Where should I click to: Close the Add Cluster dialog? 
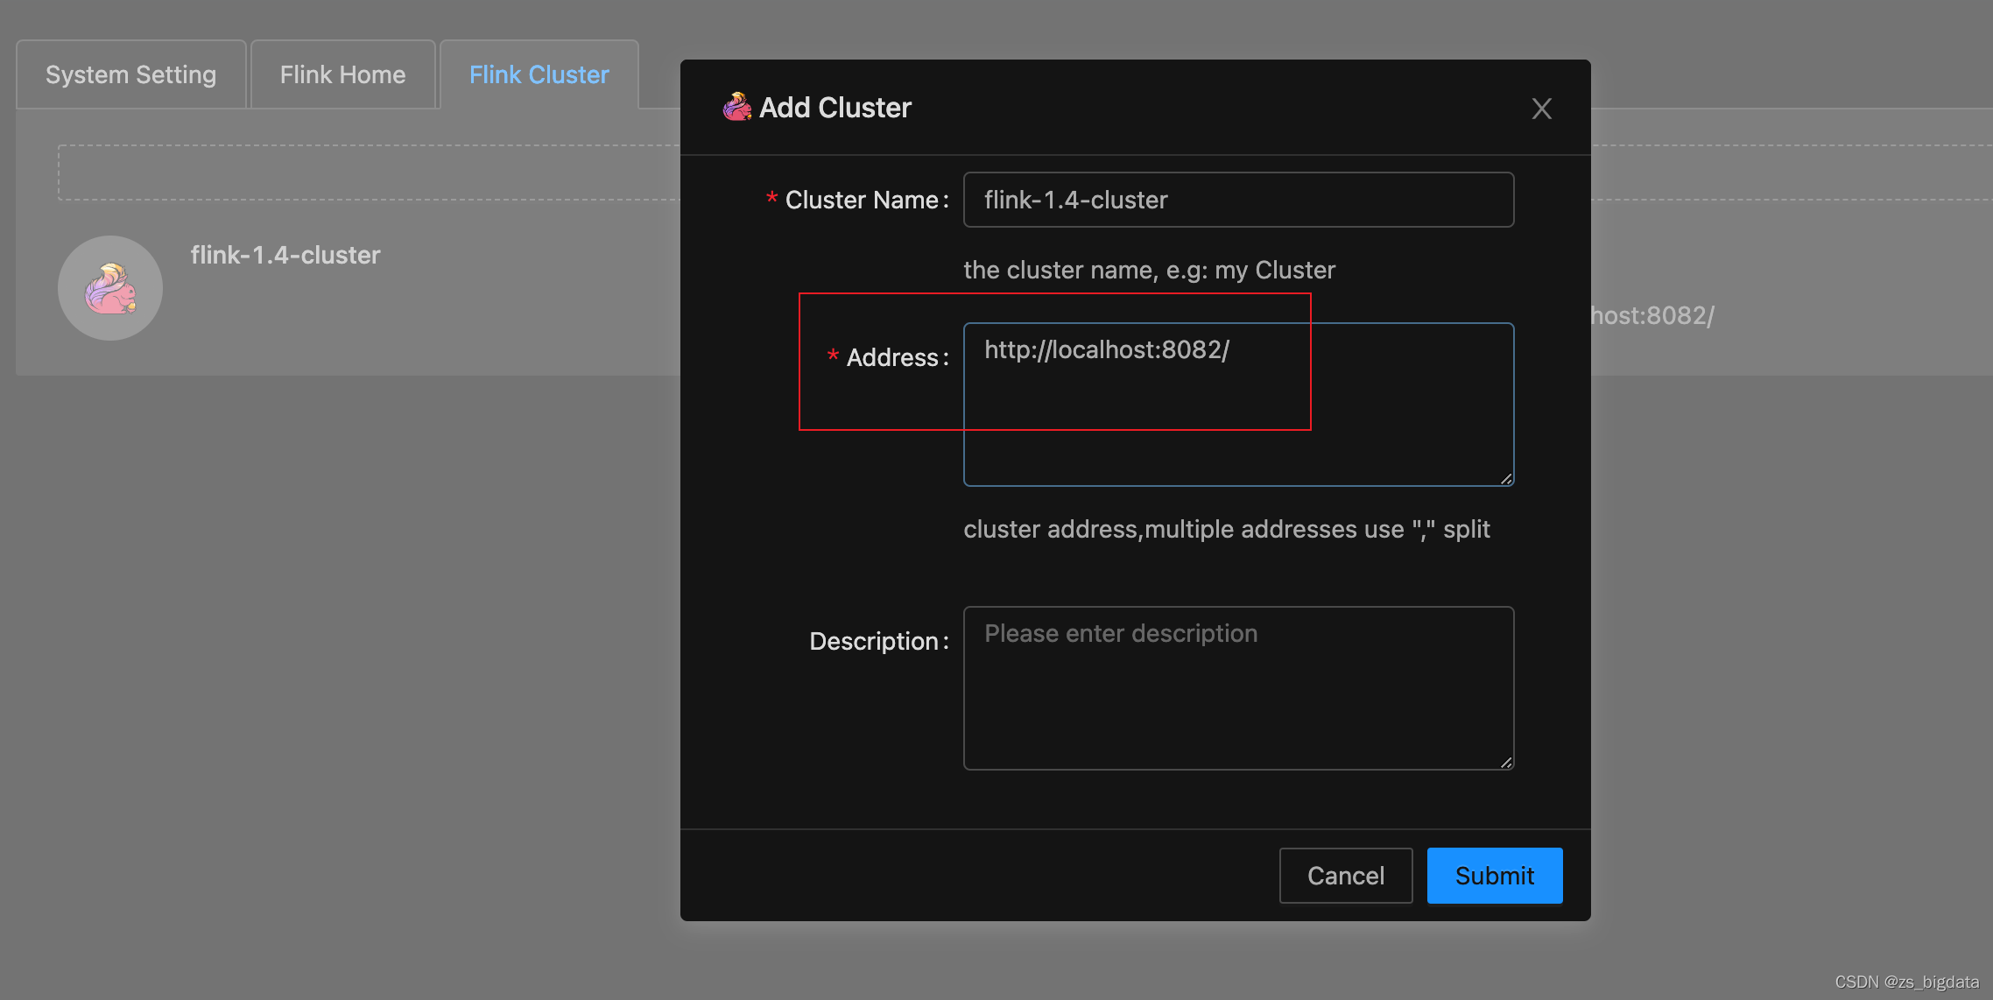[x=1541, y=109]
